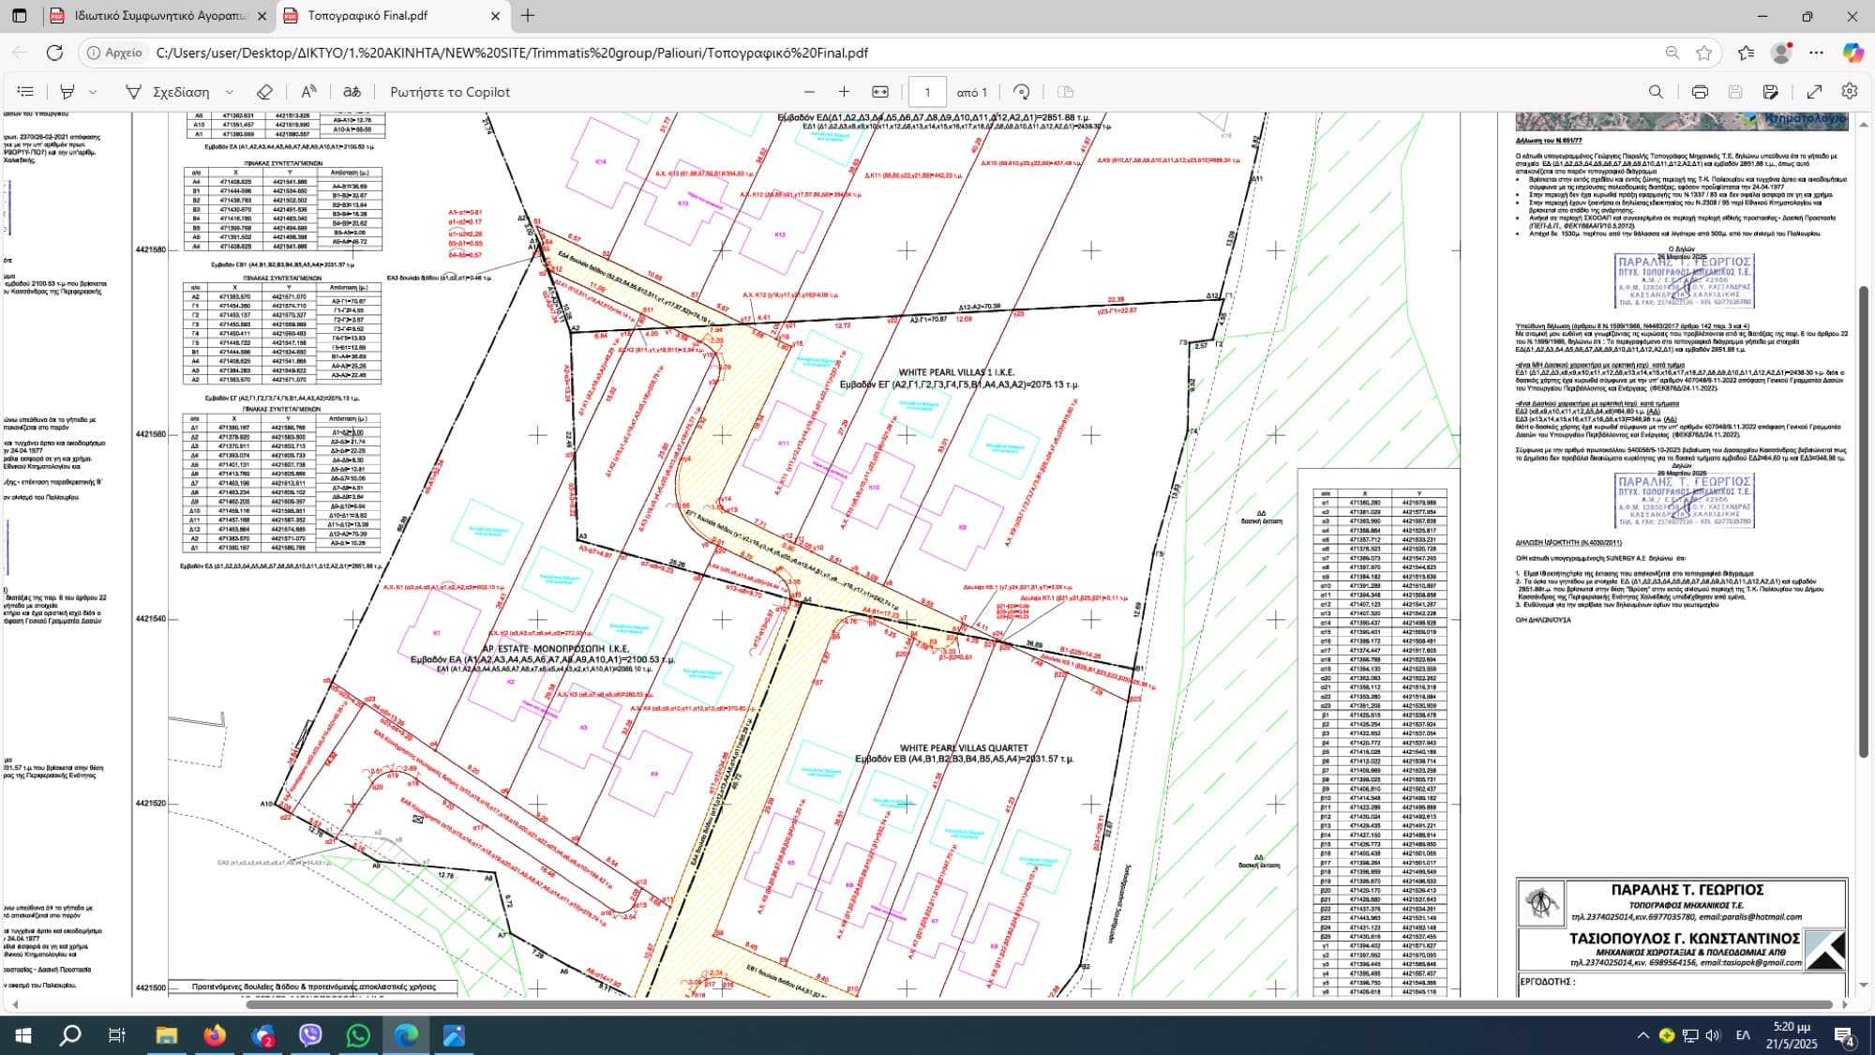Open the tab actions menu
Viewport: 1875px width, 1055px height.
[19, 16]
